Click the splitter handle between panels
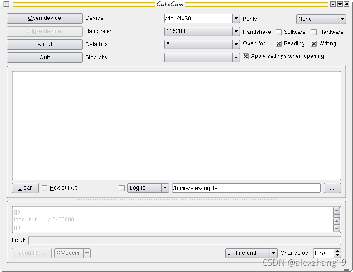The height and width of the screenshot is (272, 353). (x=176, y=200)
